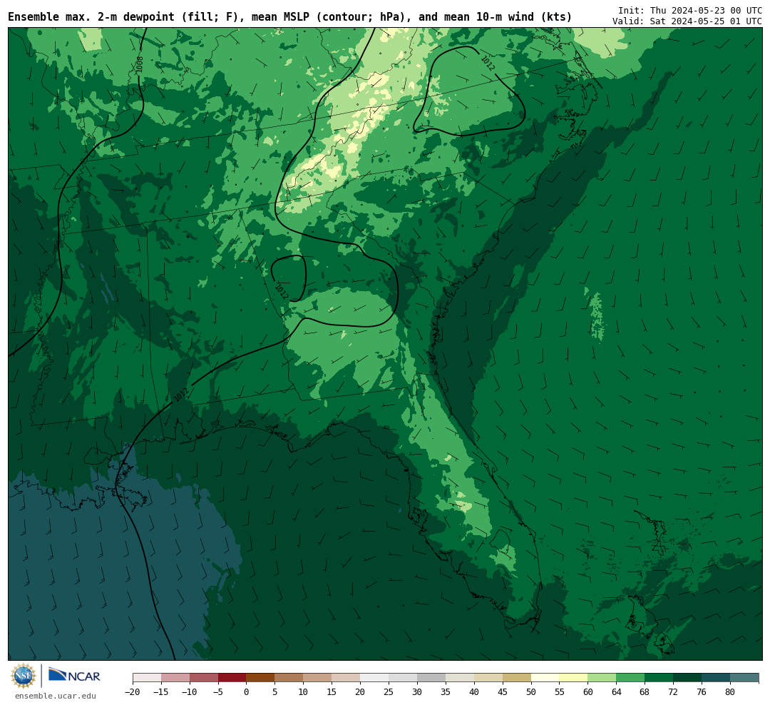Click the '72' colorbar tick label

(673, 691)
